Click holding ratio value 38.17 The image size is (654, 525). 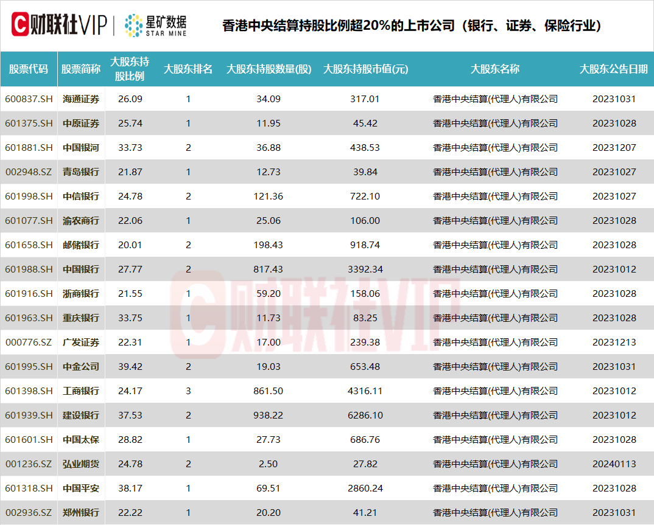point(130,488)
